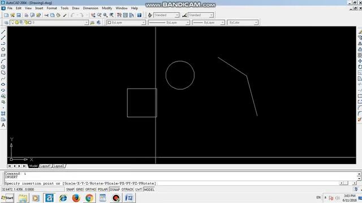
Task: Click the Copy to clipboard icon
Action: (53, 15)
